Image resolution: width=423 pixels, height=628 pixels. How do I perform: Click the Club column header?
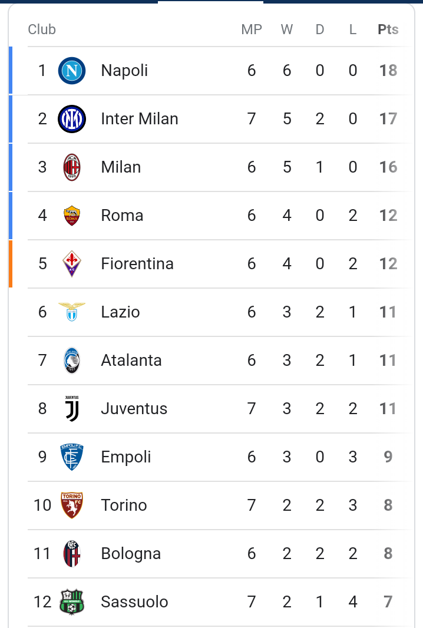point(42,29)
